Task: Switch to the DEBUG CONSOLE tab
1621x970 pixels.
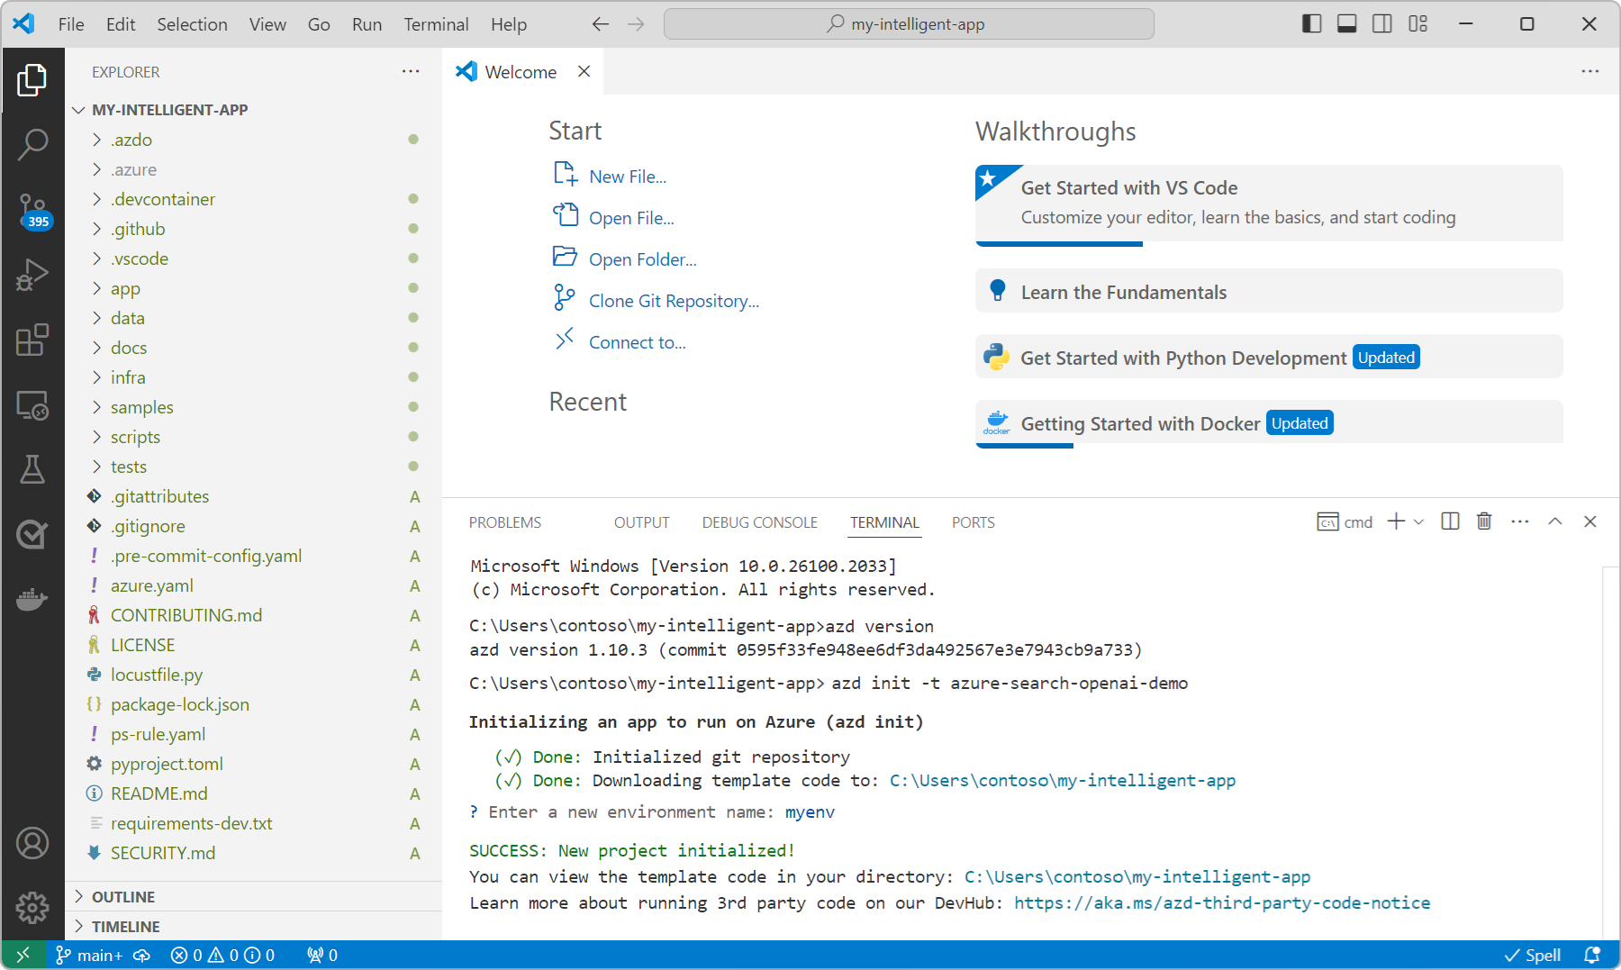Action: click(759, 522)
